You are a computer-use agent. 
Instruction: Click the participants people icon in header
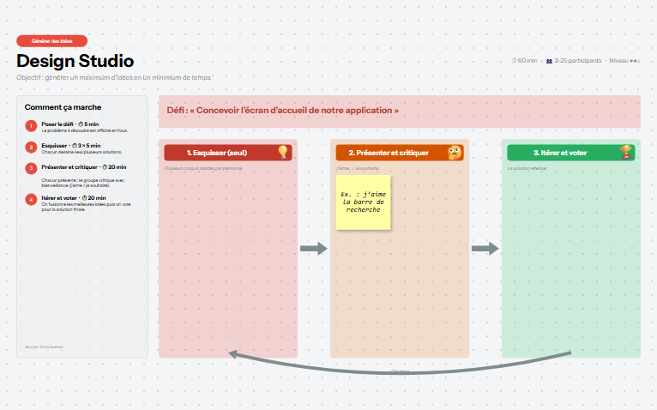click(x=549, y=61)
